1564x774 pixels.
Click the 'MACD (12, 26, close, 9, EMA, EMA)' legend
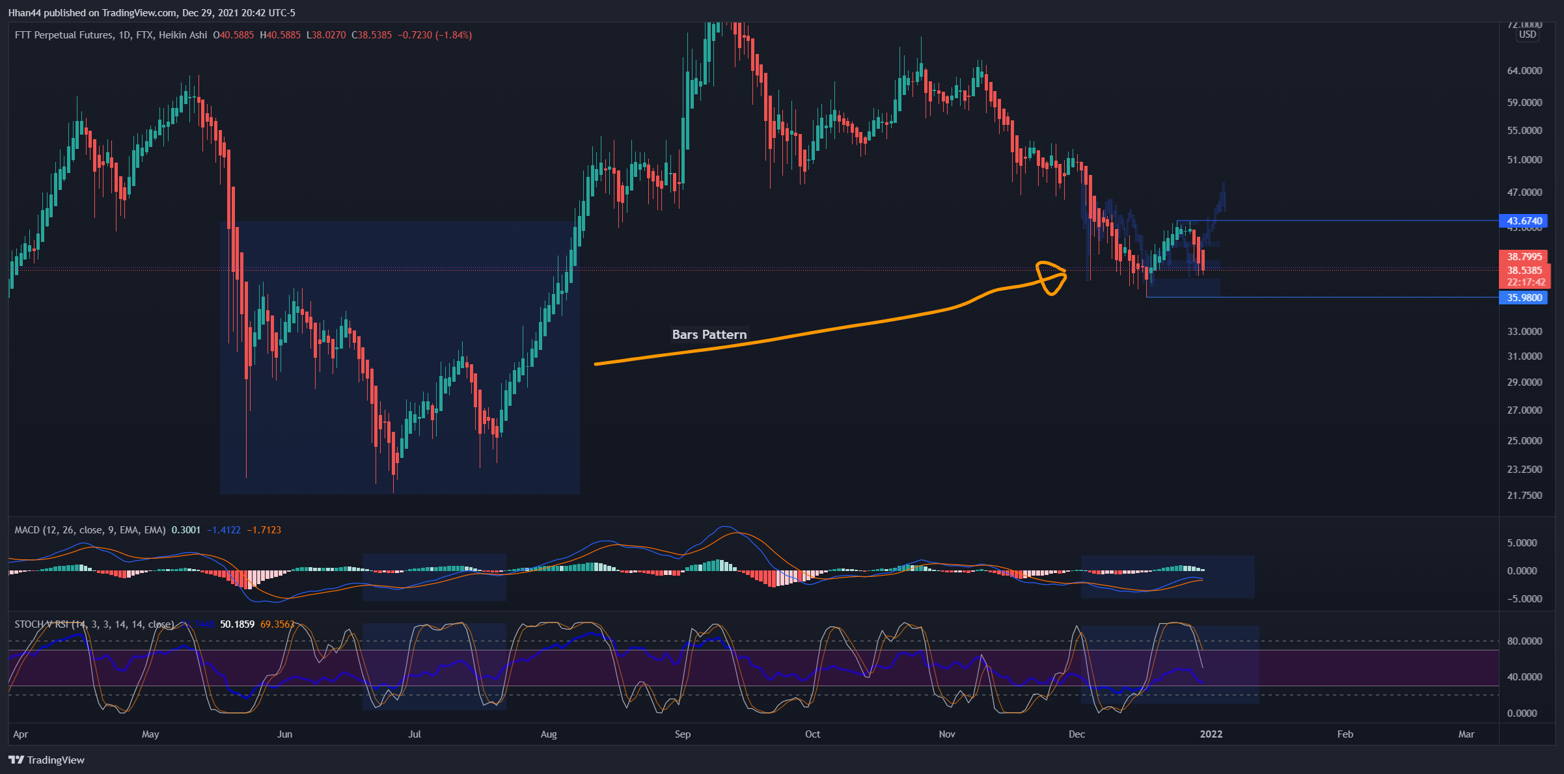click(x=90, y=530)
